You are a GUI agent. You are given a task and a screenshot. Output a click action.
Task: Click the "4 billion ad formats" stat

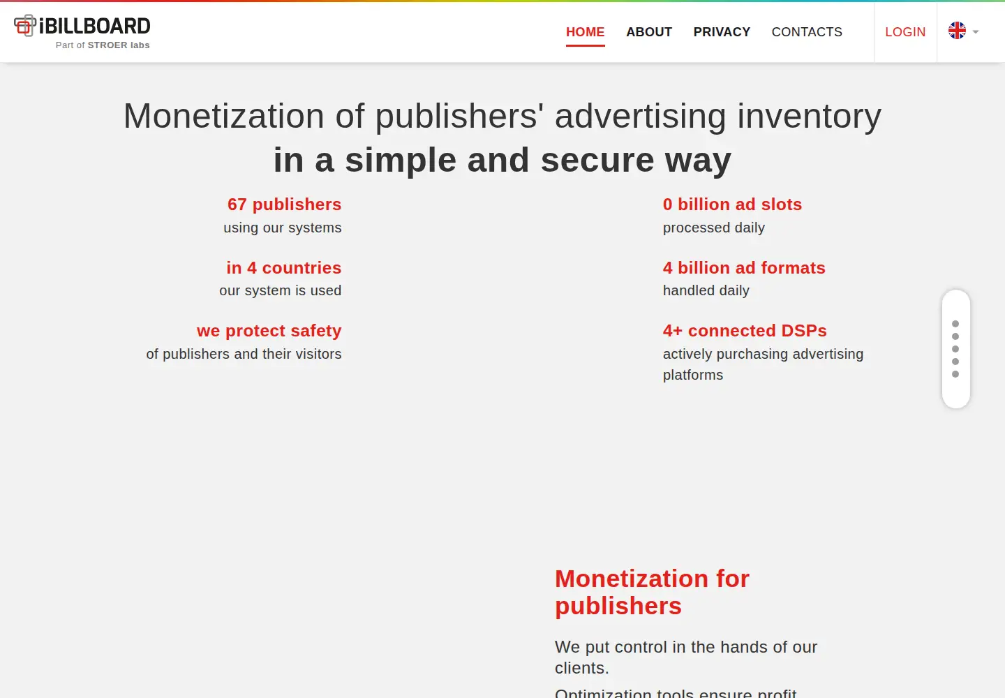(744, 268)
